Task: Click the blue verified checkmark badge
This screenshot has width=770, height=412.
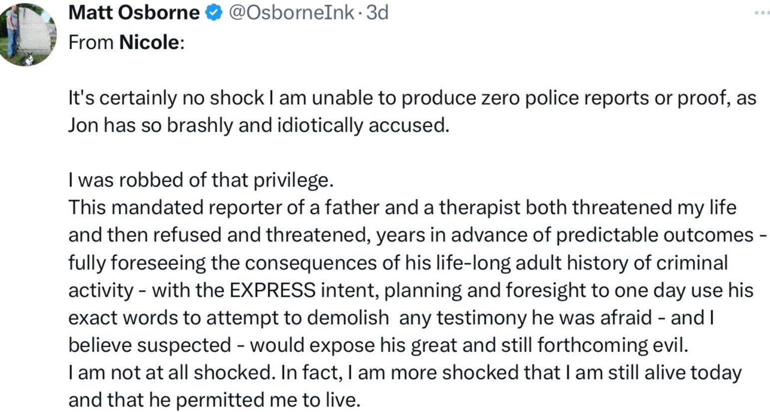Action: [214, 13]
